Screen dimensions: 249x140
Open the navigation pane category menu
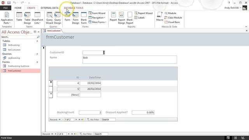click(35, 32)
